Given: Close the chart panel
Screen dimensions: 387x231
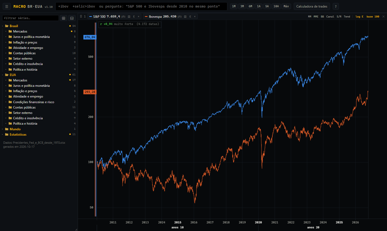Looking at the screenshot, I should coord(384,17).
